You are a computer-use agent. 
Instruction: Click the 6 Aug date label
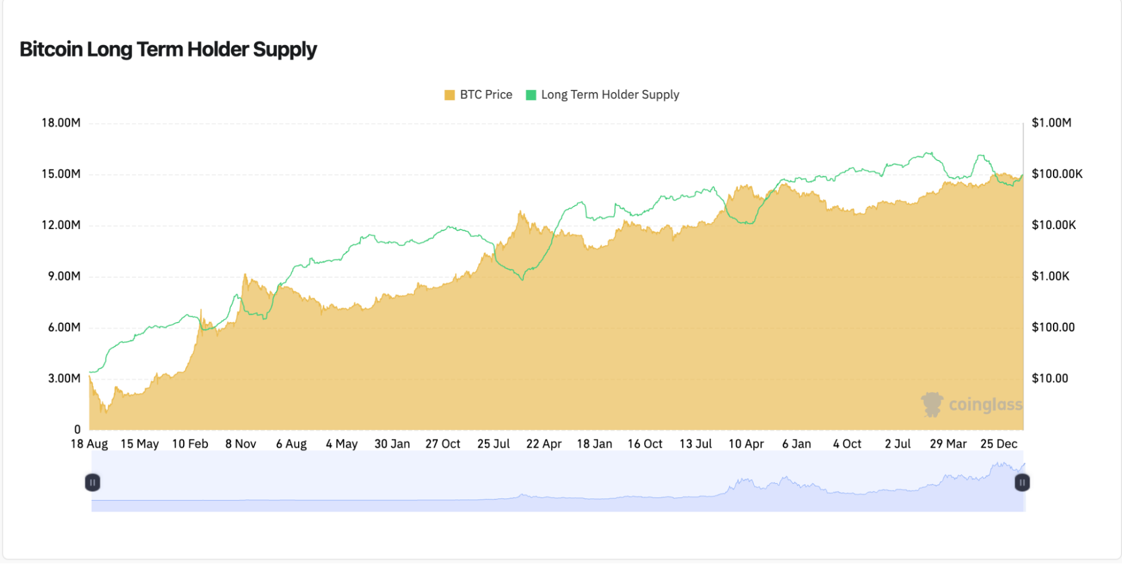291,444
